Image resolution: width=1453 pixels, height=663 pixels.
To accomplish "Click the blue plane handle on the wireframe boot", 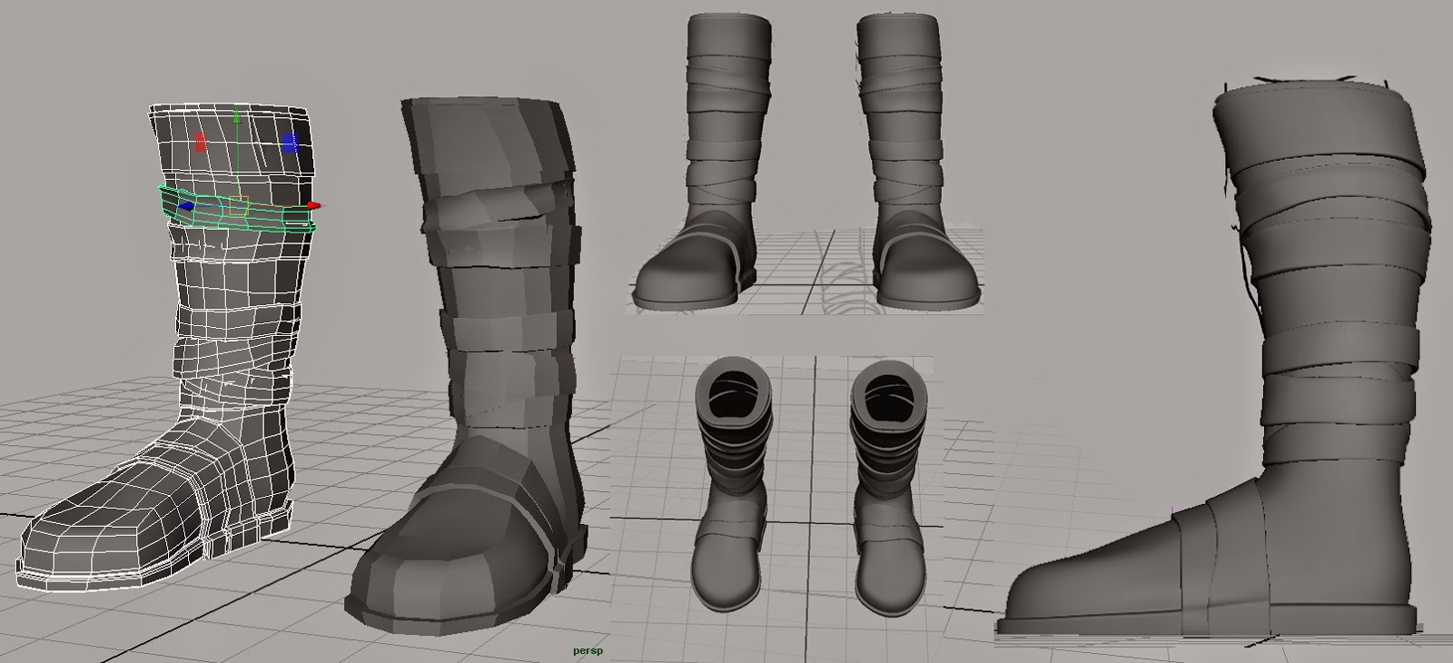I will (290, 143).
